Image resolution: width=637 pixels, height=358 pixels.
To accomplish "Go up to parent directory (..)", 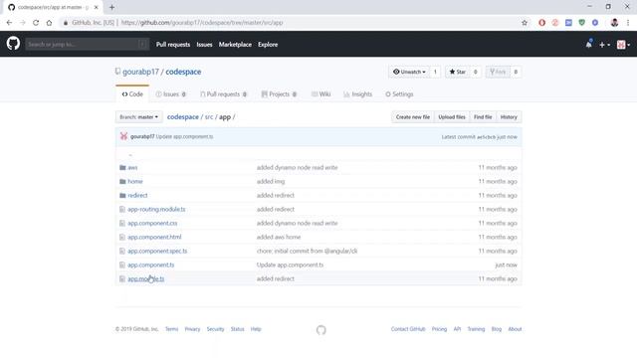I will click(130, 154).
